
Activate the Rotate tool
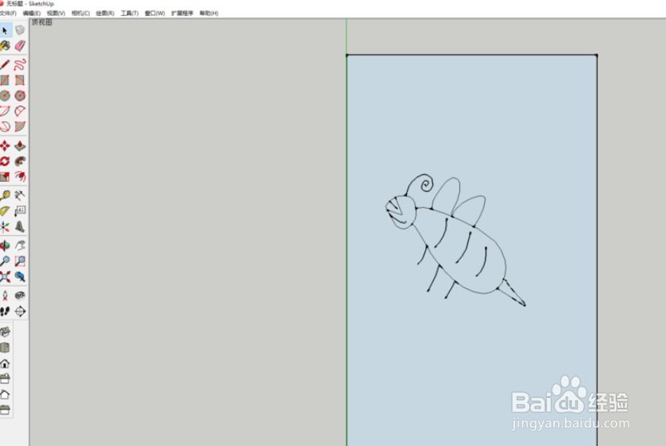5,161
